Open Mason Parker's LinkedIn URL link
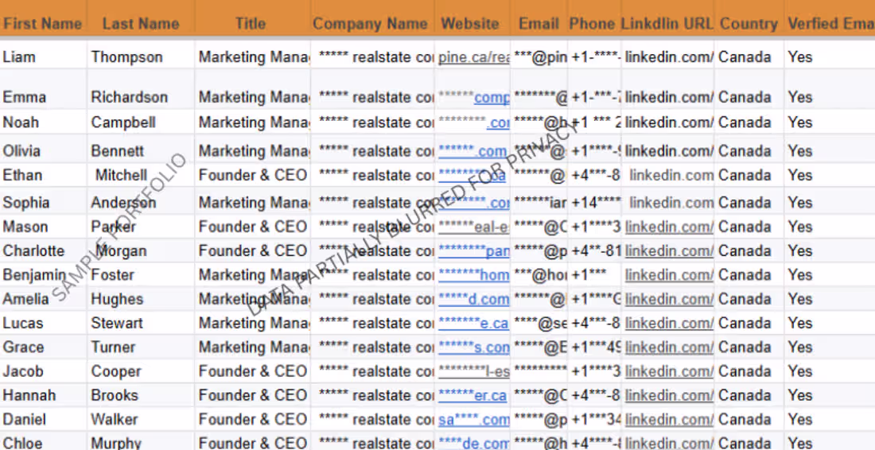 tap(669, 227)
